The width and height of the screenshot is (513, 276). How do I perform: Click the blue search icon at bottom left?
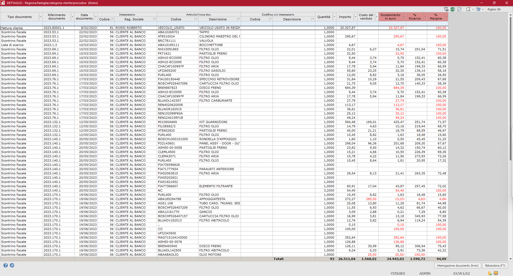point(12,265)
